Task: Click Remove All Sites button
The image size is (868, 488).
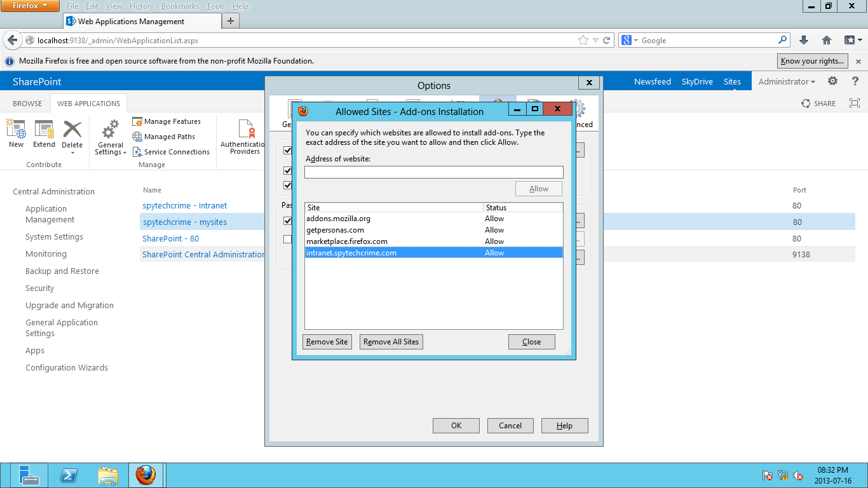Action: [x=391, y=342]
